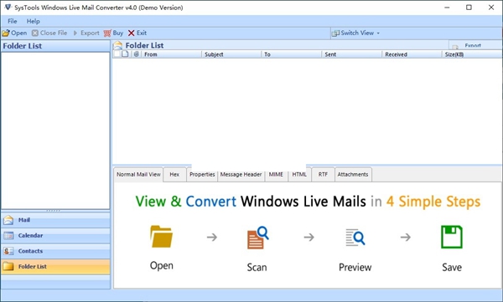Sort by the Size(KB) column
The width and height of the screenshot is (503, 302).
coord(472,54)
